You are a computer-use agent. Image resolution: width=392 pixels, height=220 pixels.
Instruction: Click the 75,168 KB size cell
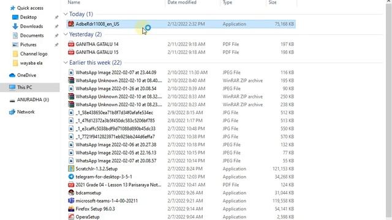(x=284, y=24)
